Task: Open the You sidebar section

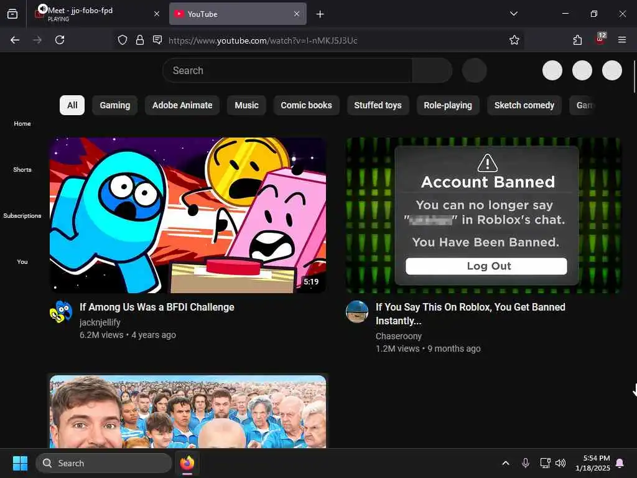Action: [x=22, y=262]
